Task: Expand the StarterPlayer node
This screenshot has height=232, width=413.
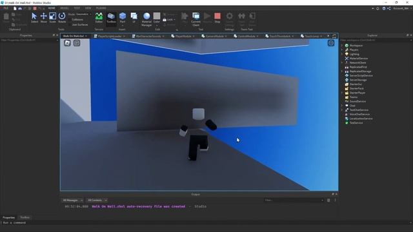Action: (x=342, y=93)
